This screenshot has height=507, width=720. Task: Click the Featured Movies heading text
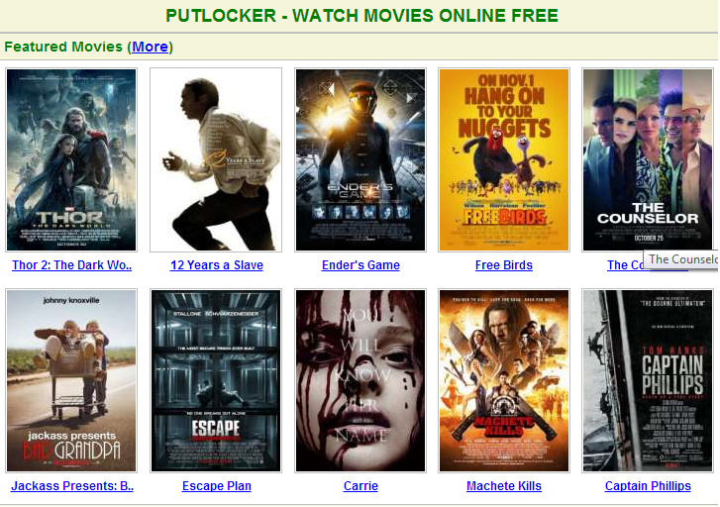click(63, 47)
